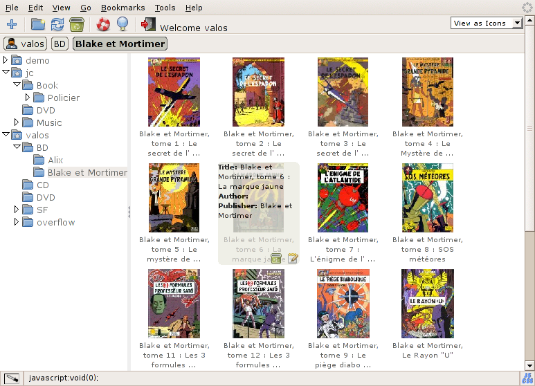Select the Music folder in tree
This screenshot has width=535, height=386.
(x=49, y=122)
